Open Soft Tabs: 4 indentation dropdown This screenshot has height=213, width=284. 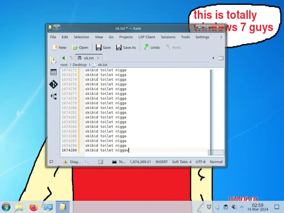tap(182, 162)
